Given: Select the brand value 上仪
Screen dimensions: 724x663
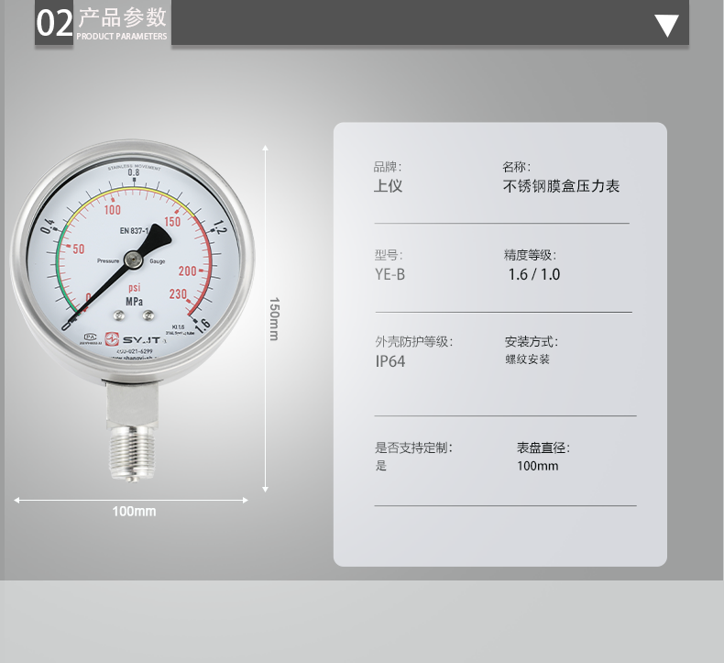Looking at the screenshot, I should pyautogui.click(x=388, y=186).
